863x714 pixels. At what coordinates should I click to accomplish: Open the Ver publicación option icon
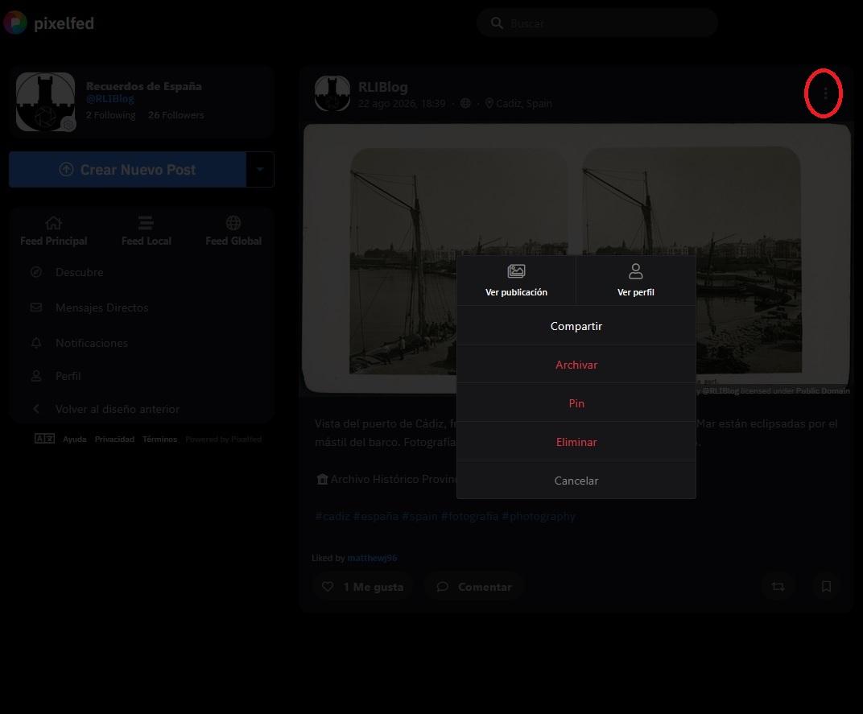pyautogui.click(x=516, y=271)
